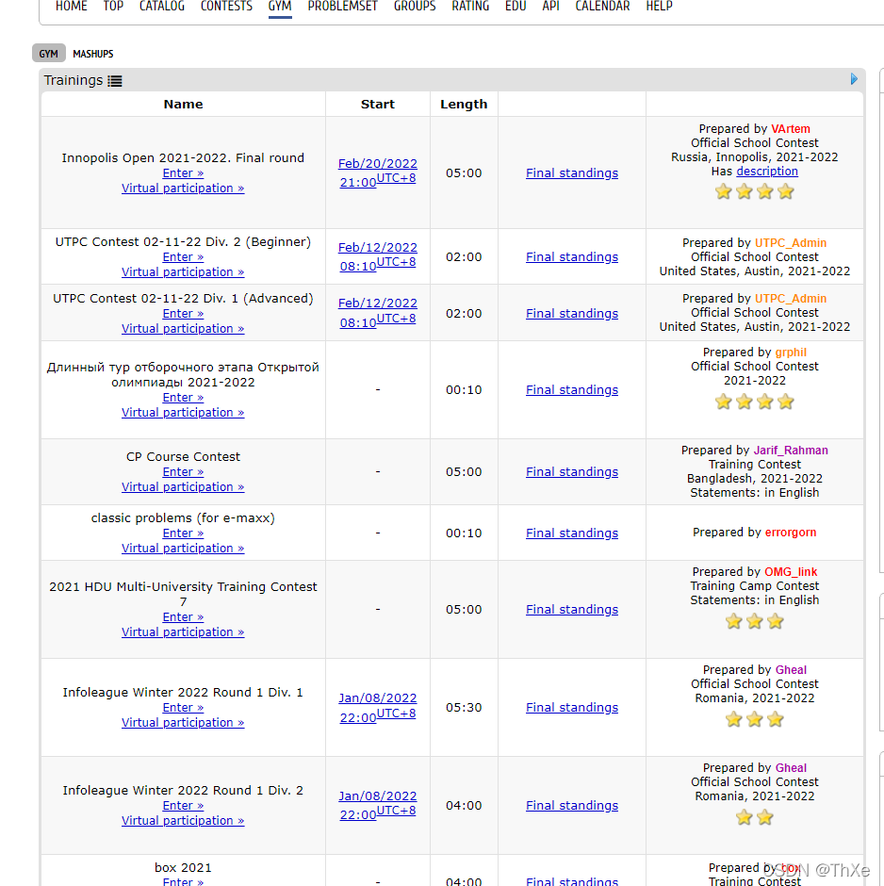Click the stars for Infoleague Round 1 Div. 1

tap(754, 719)
